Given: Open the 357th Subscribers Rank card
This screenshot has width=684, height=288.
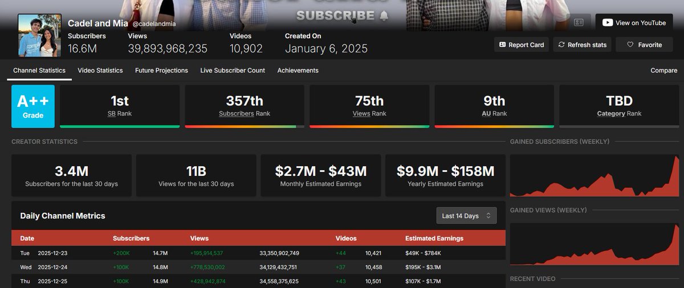Looking at the screenshot, I should pyautogui.click(x=245, y=106).
